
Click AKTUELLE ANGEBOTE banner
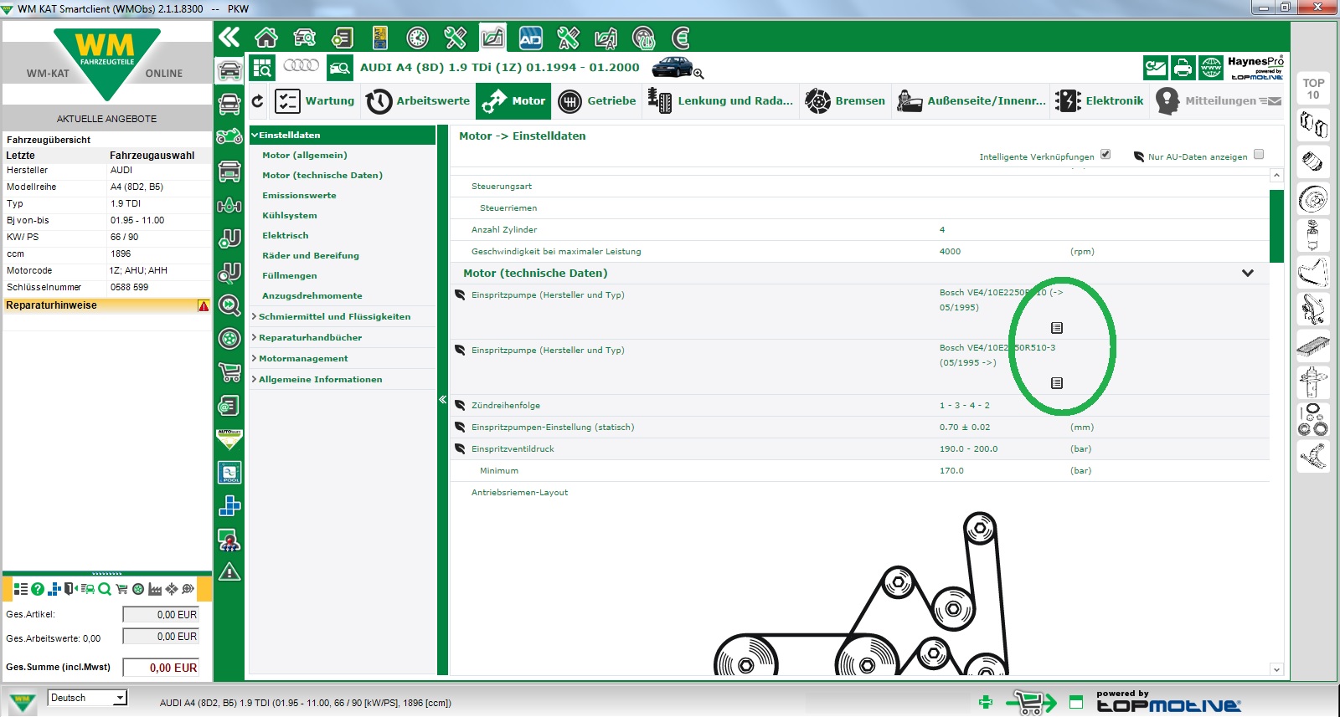point(107,119)
